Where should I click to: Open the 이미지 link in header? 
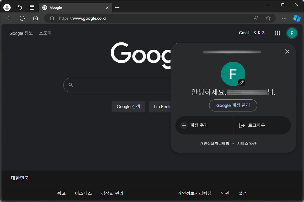260,33
